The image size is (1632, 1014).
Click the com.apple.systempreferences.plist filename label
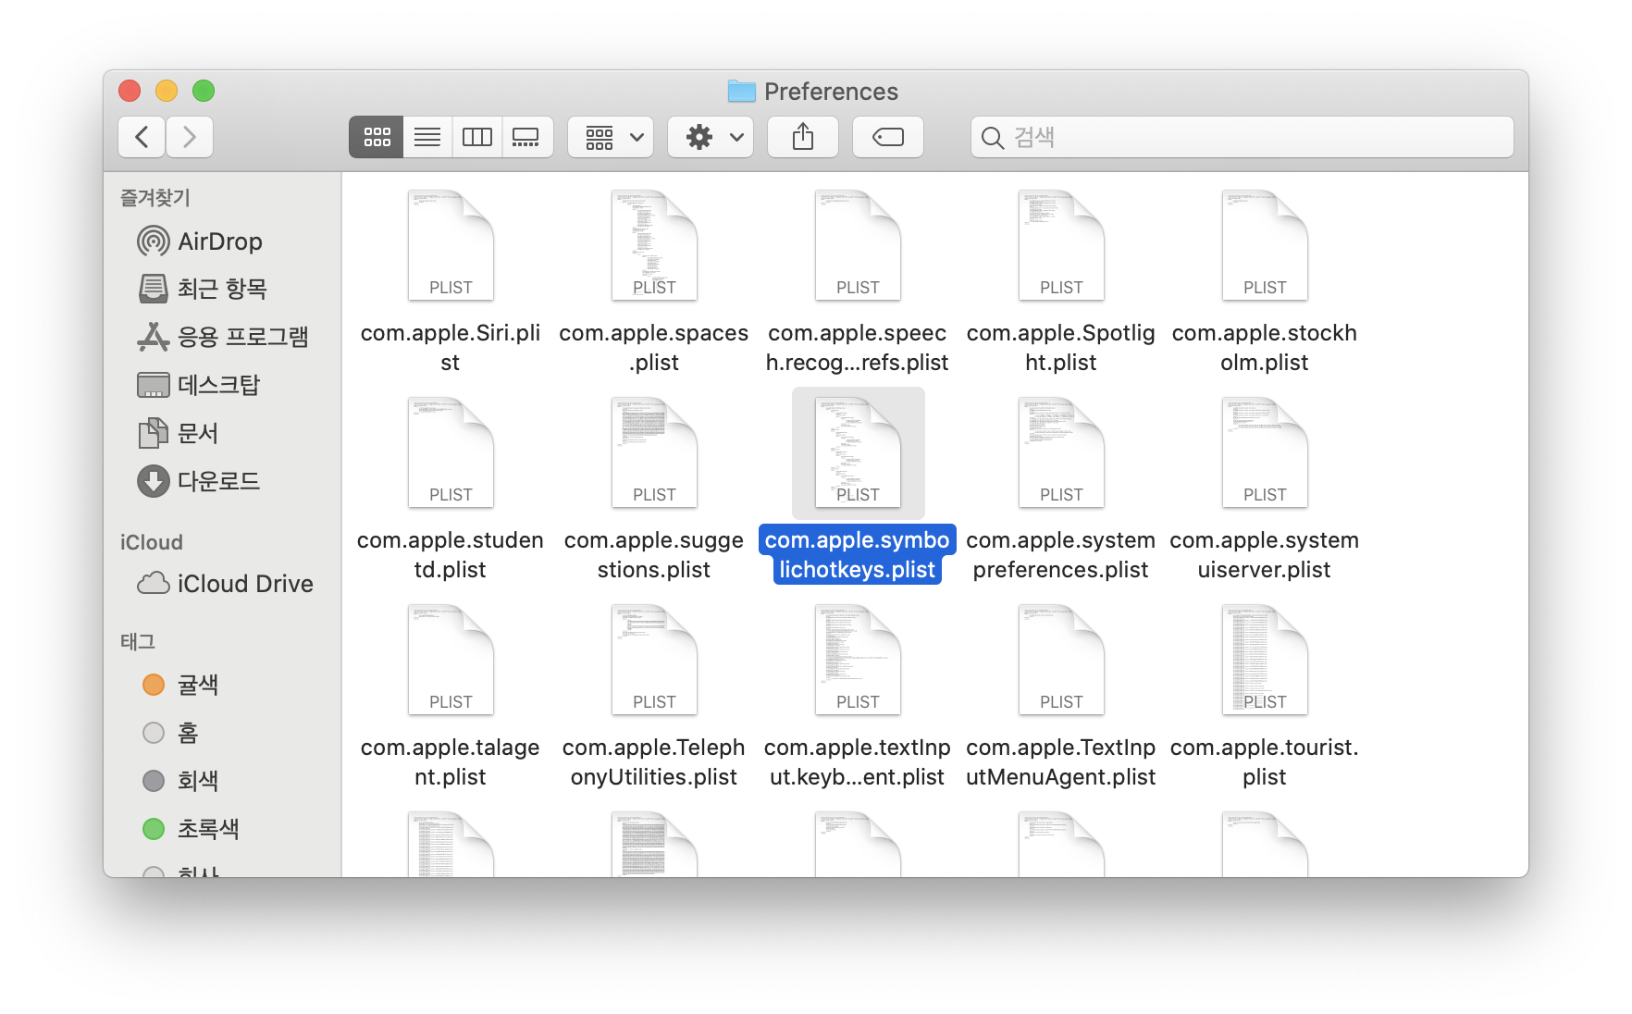pos(1061,555)
